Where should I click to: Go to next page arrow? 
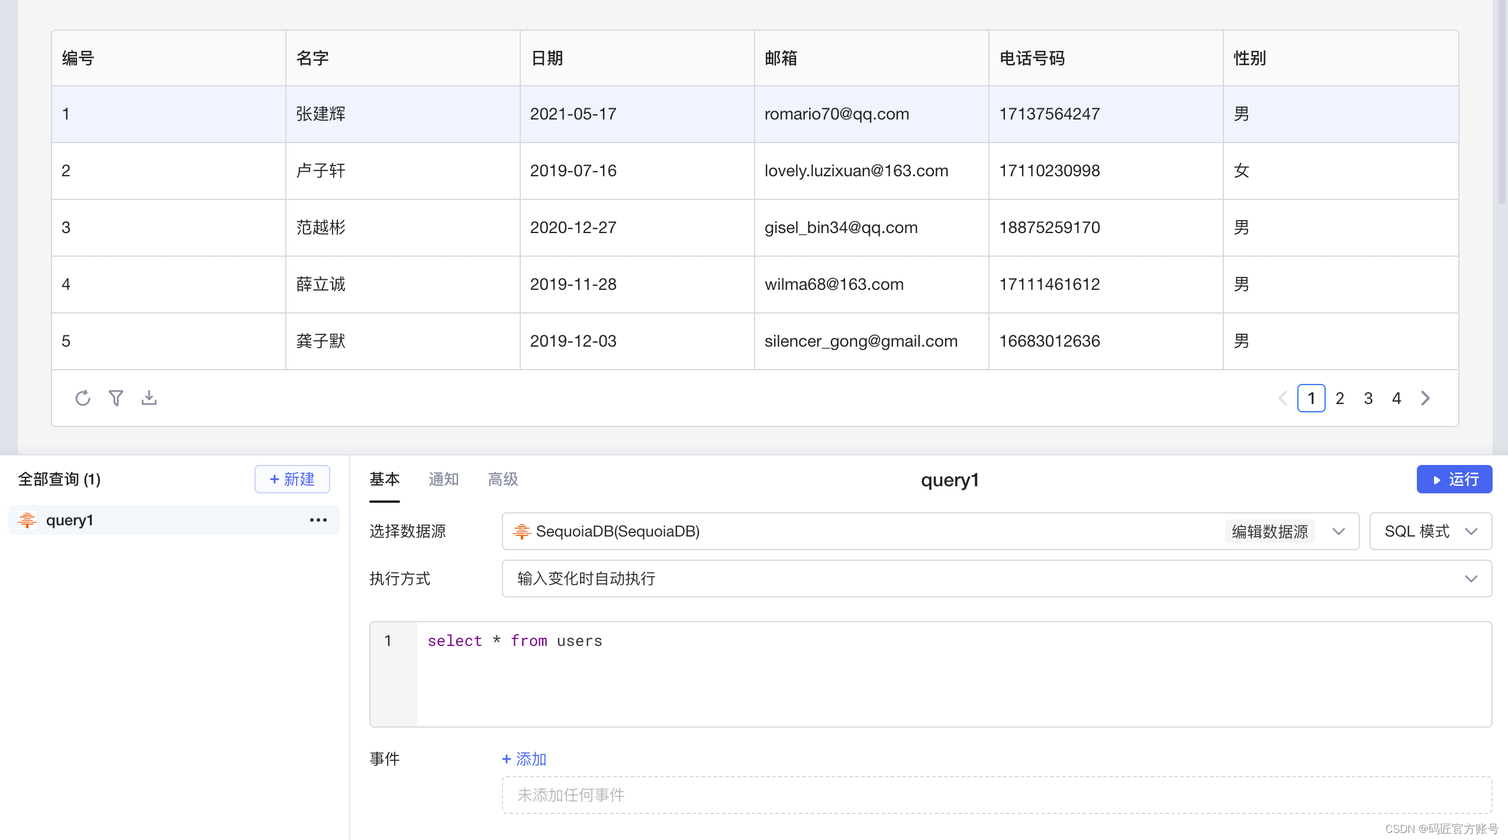click(1425, 398)
